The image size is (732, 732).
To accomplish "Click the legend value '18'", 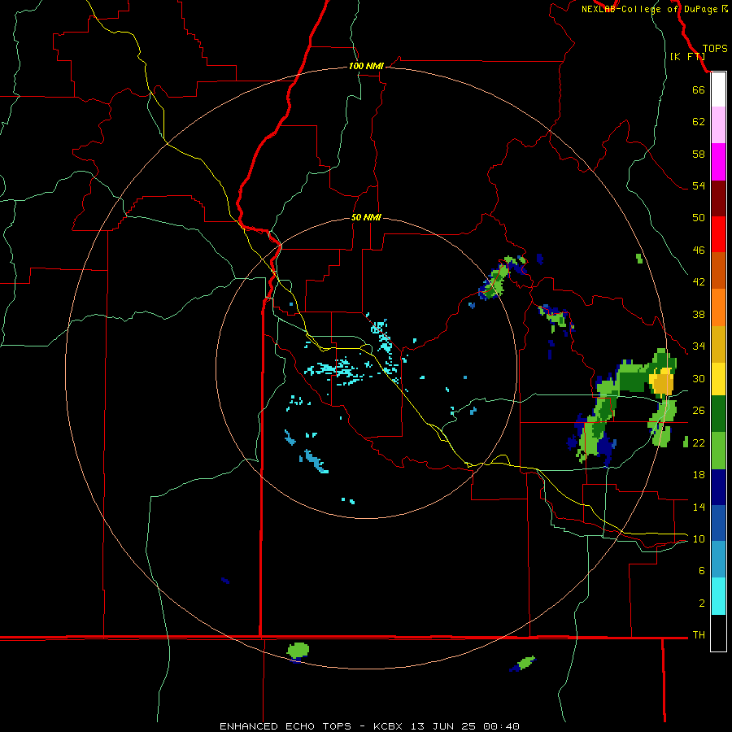I will tap(699, 475).
